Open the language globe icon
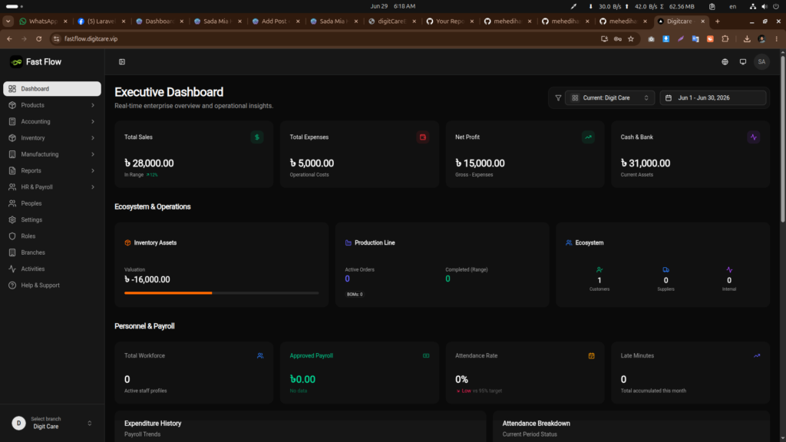 click(725, 61)
